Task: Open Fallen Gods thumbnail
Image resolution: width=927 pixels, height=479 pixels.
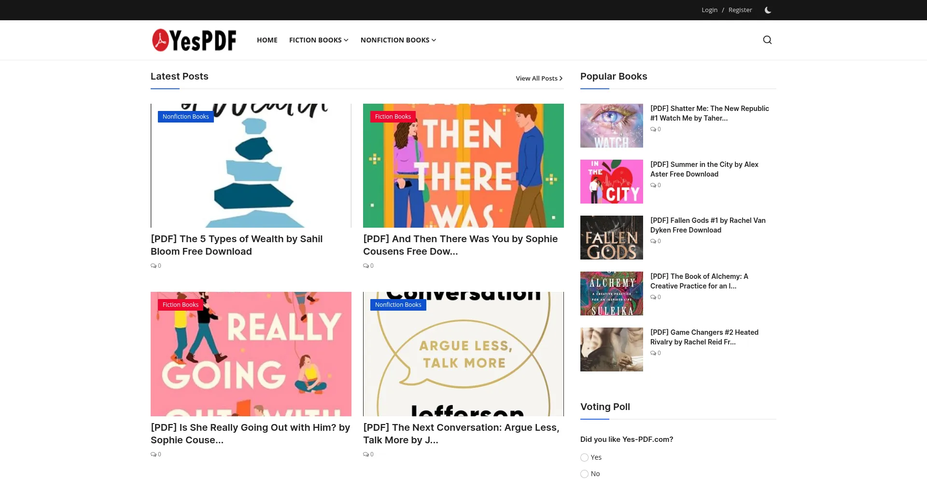Action: pyautogui.click(x=612, y=237)
